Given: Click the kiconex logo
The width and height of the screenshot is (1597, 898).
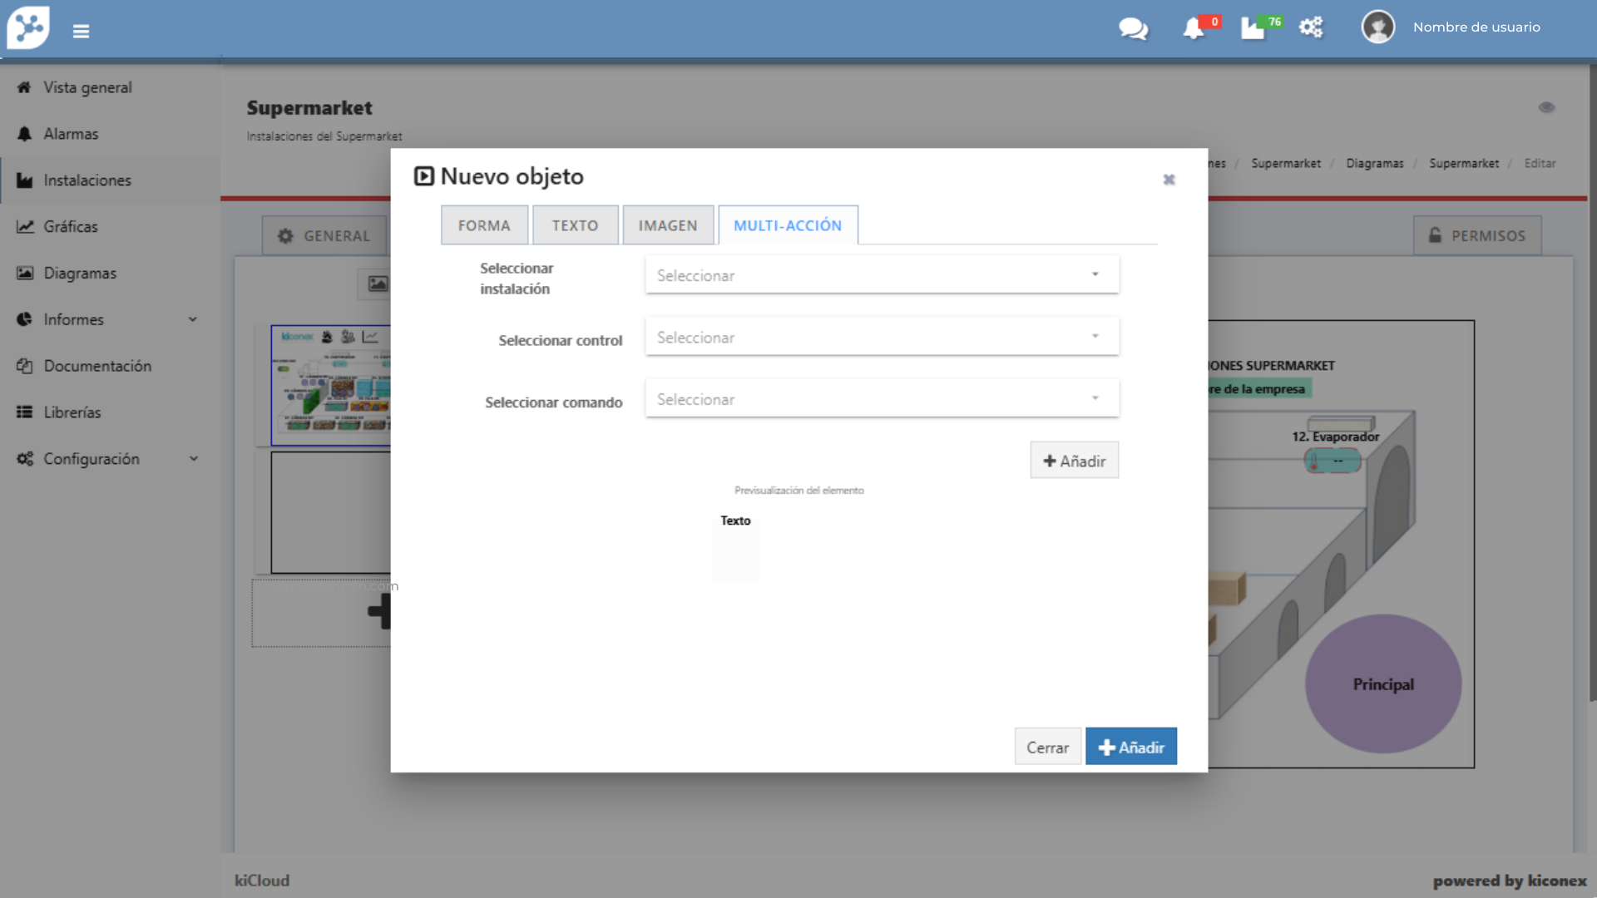Looking at the screenshot, I should point(28,27).
